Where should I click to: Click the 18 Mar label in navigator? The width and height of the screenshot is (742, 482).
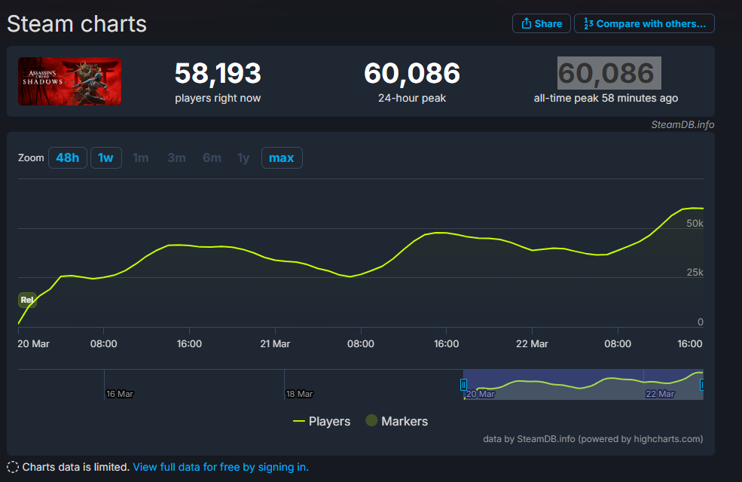tap(300, 394)
